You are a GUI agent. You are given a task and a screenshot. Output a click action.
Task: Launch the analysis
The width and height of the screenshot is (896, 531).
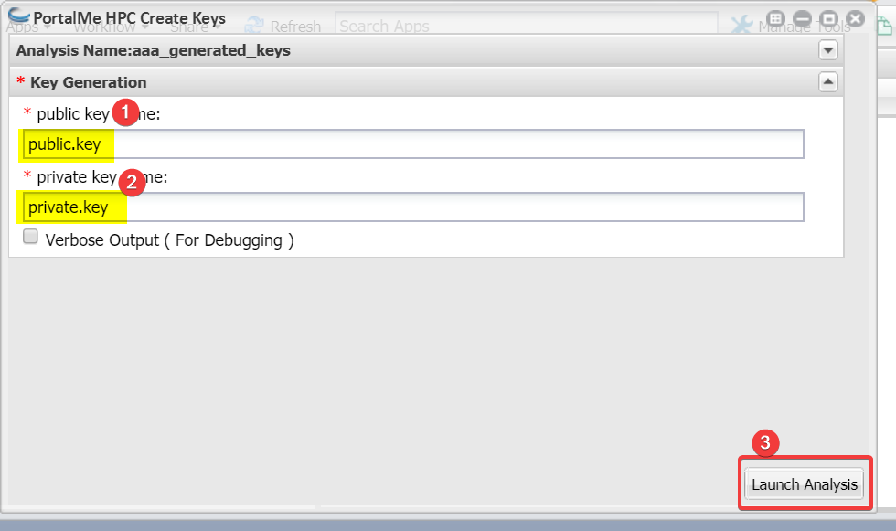pyautogui.click(x=805, y=484)
